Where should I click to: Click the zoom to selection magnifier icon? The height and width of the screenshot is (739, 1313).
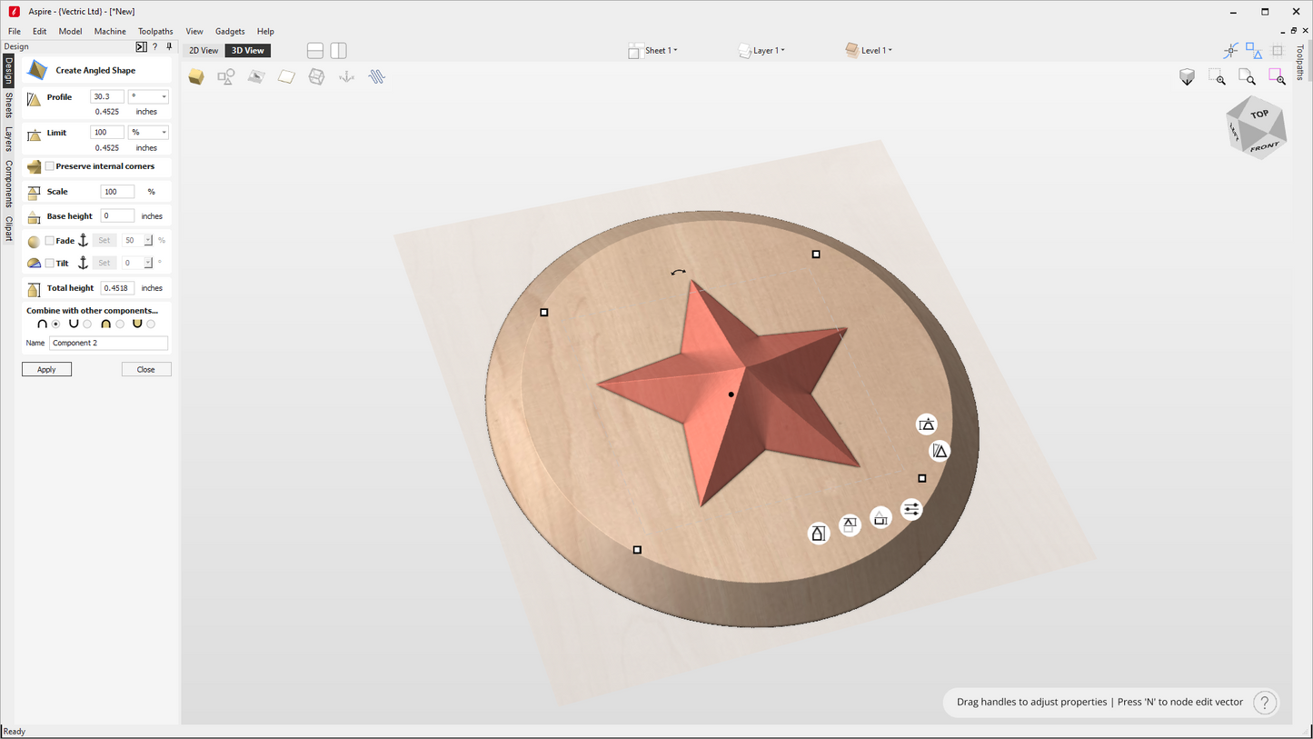click(x=1277, y=77)
